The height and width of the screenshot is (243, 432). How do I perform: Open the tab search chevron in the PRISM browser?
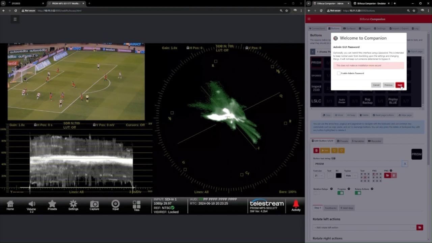(3, 3)
